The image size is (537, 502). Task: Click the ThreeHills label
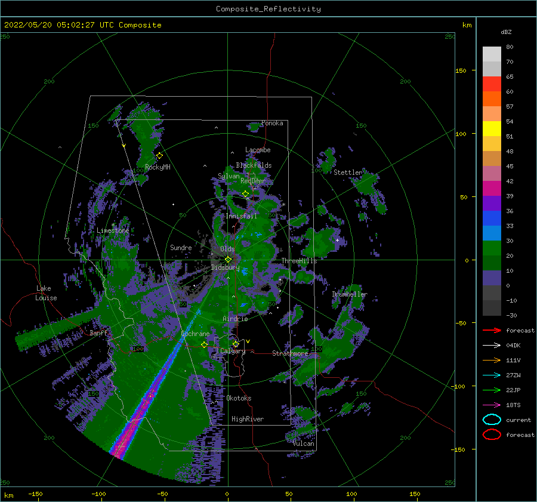pyautogui.click(x=300, y=261)
